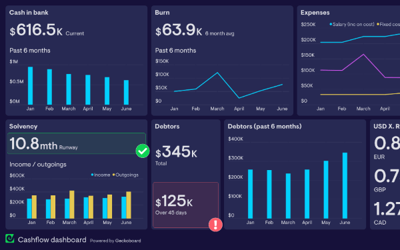Click the $250K axis label in Expenses chart
Image resolution: width=400 pixels, height=250 pixels.
(308, 25)
